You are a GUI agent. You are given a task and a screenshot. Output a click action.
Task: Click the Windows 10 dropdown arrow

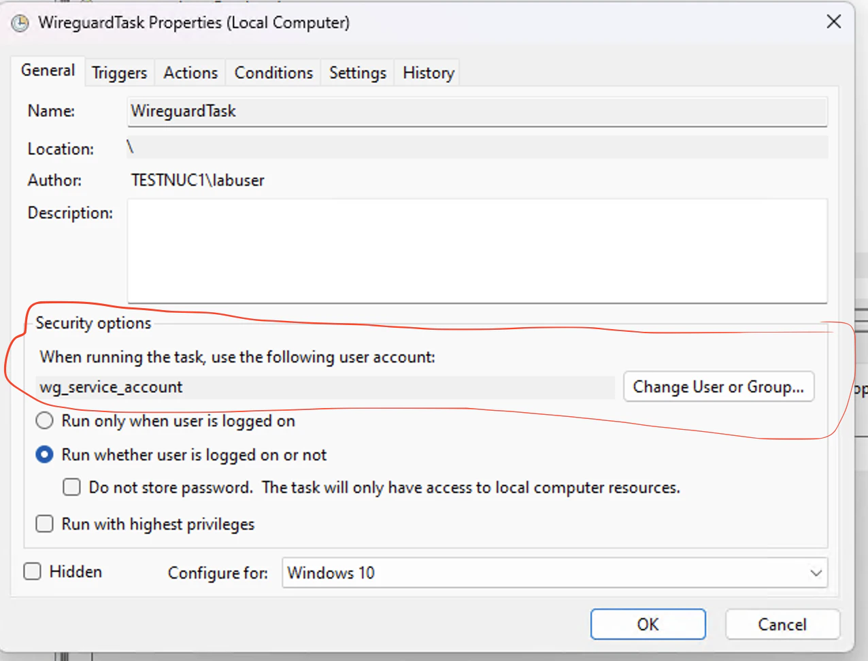pyautogui.click(x=813, y=573)
